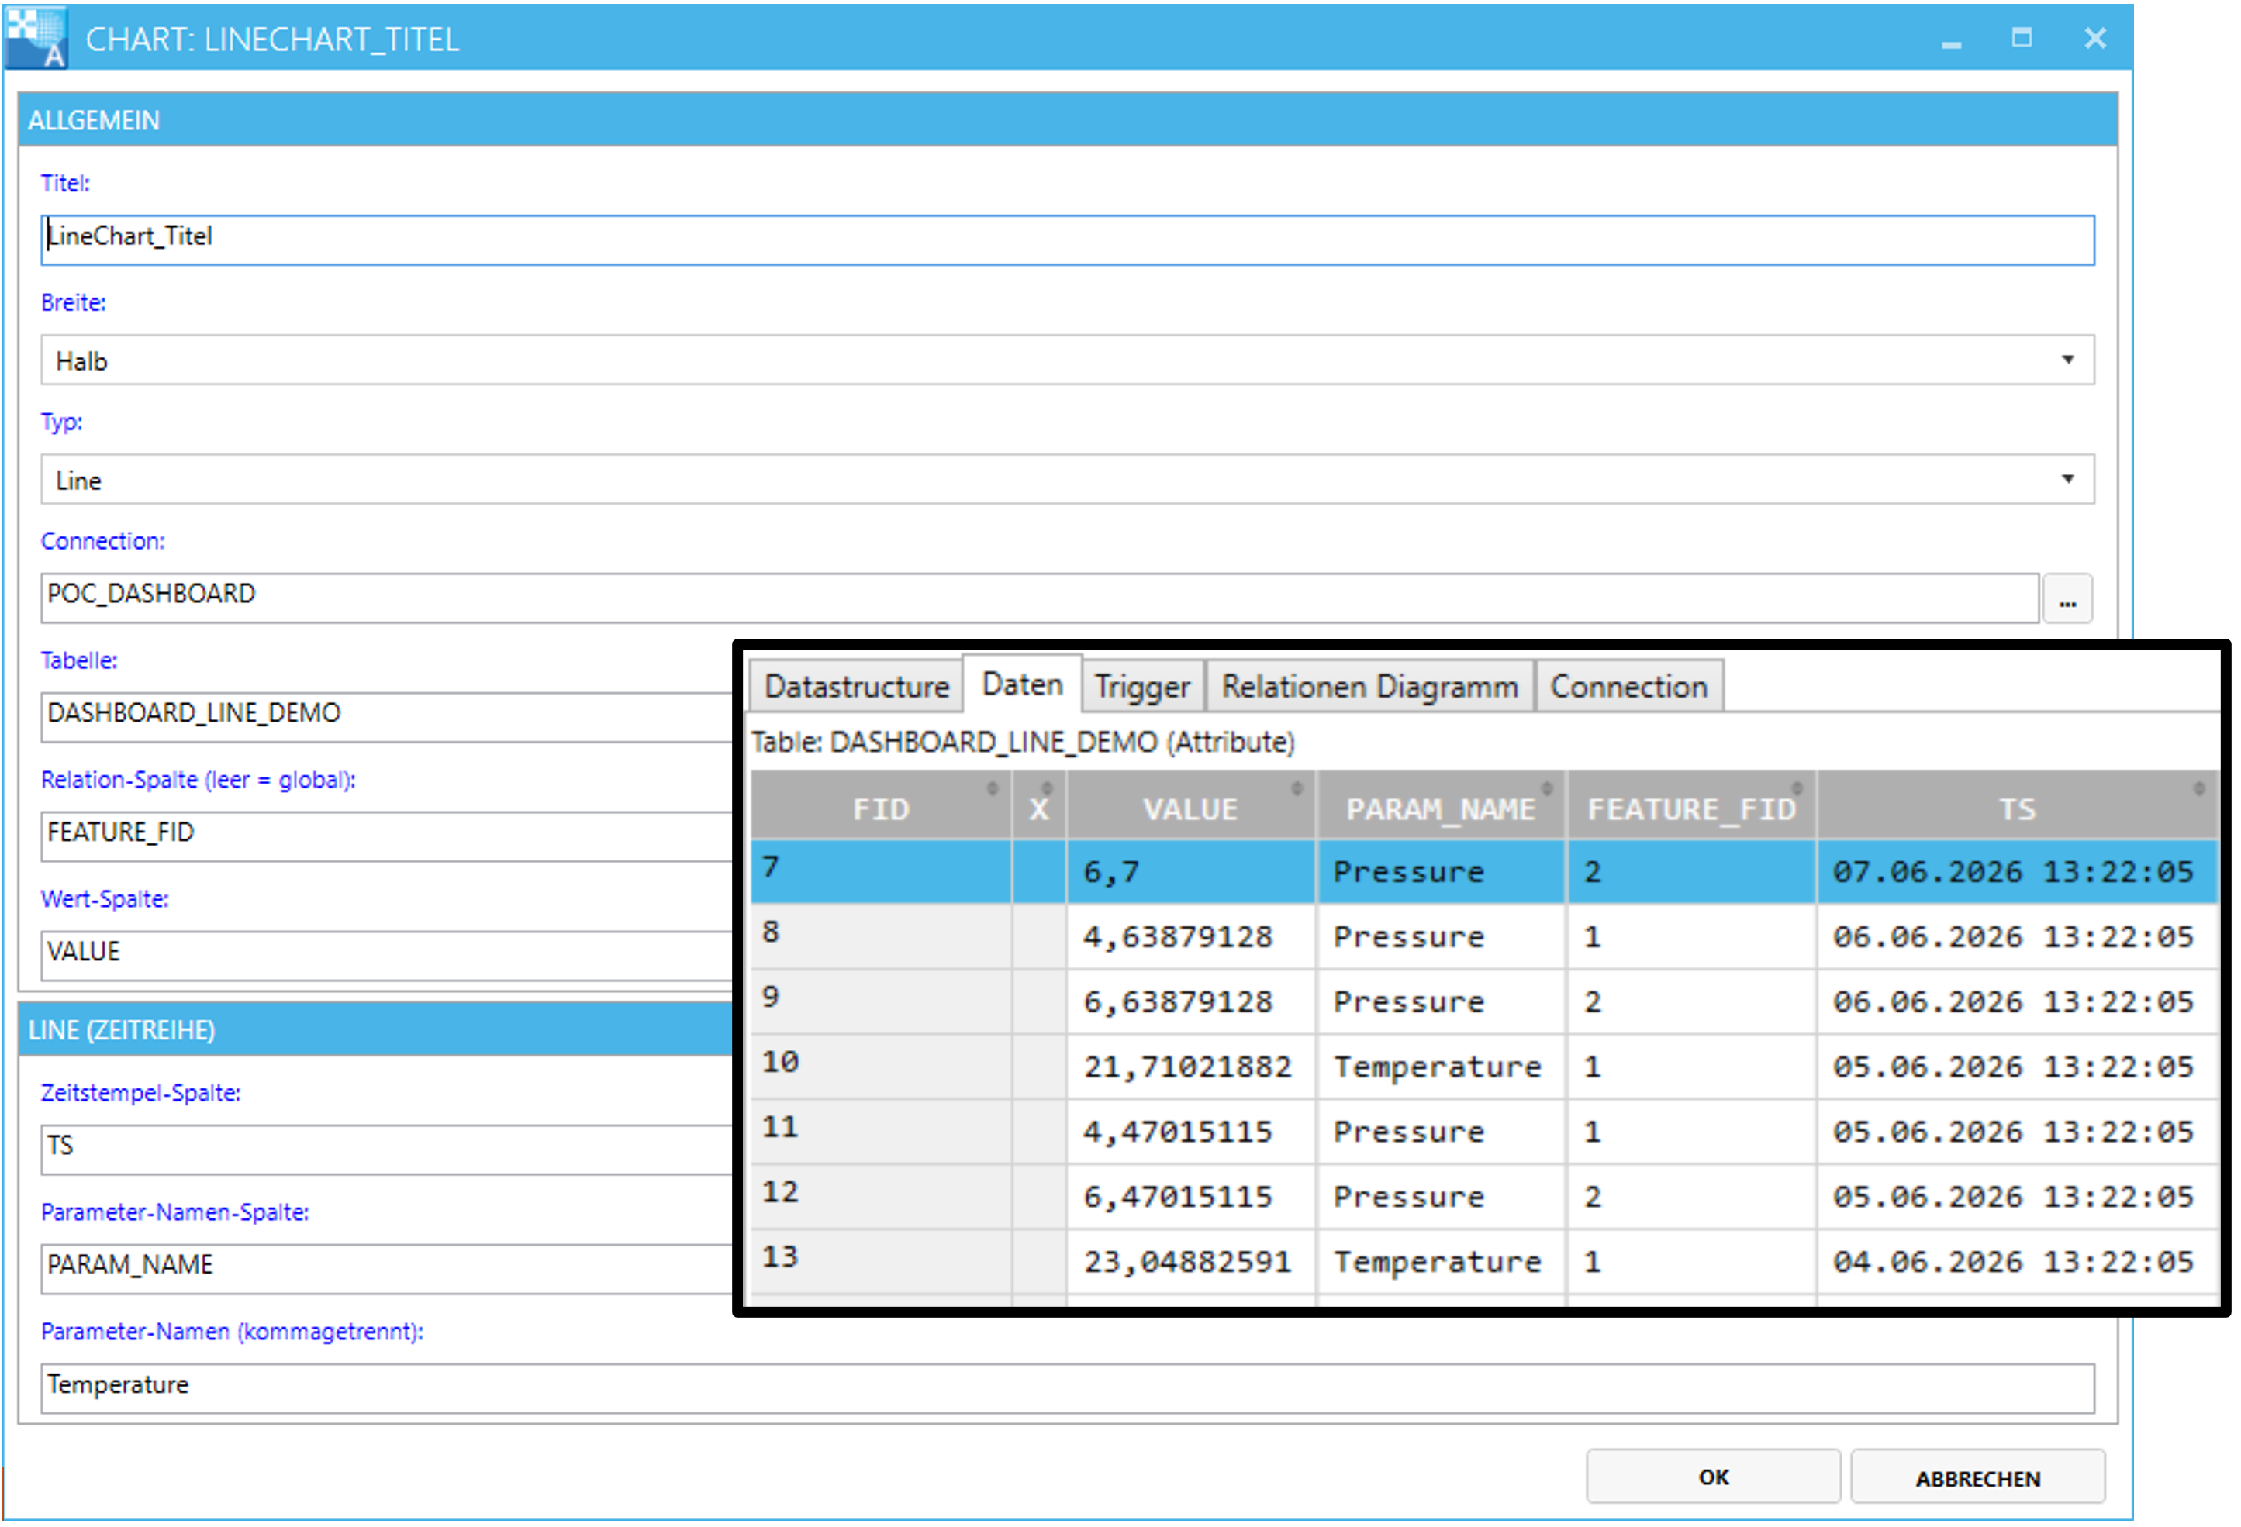
Task: Select the row with FID 10
Action: point(1484,1067)
